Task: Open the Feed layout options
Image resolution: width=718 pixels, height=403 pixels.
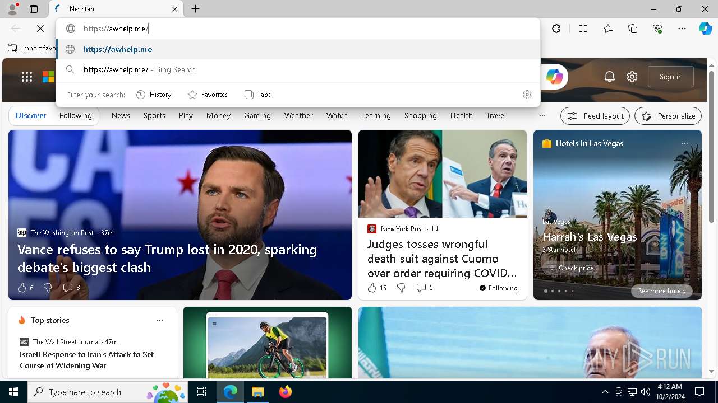Action: (x=595, y=116)
